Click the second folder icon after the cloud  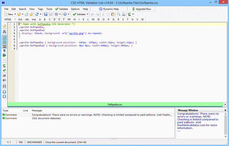pos(31,14)
